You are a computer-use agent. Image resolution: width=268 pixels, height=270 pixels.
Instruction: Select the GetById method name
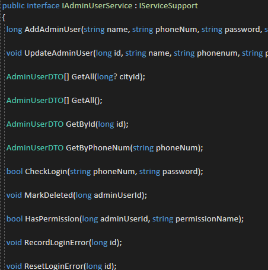coord(81,124)
